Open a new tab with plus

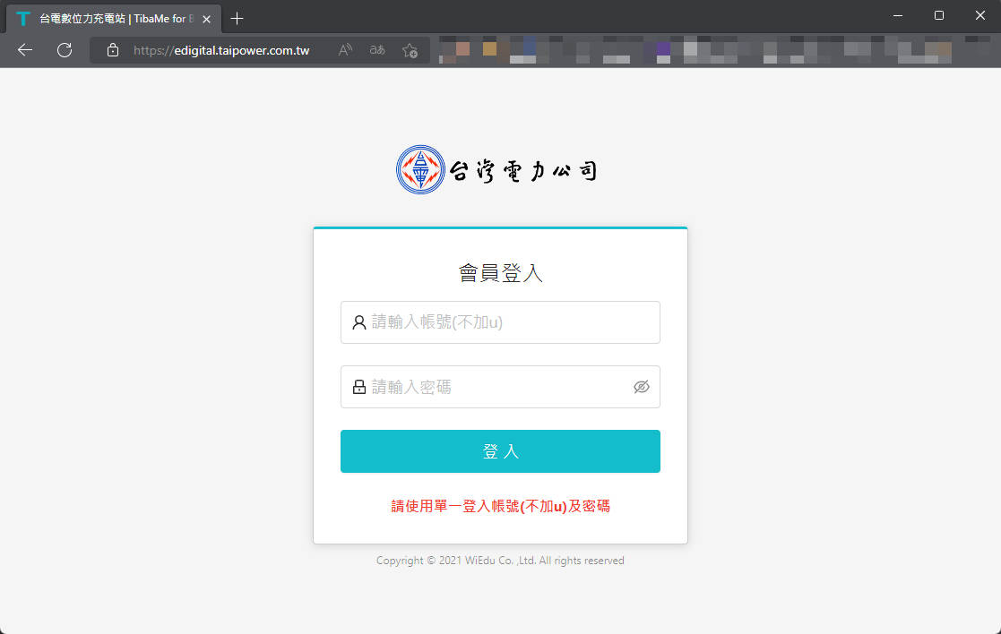click(x=237, y=19)
